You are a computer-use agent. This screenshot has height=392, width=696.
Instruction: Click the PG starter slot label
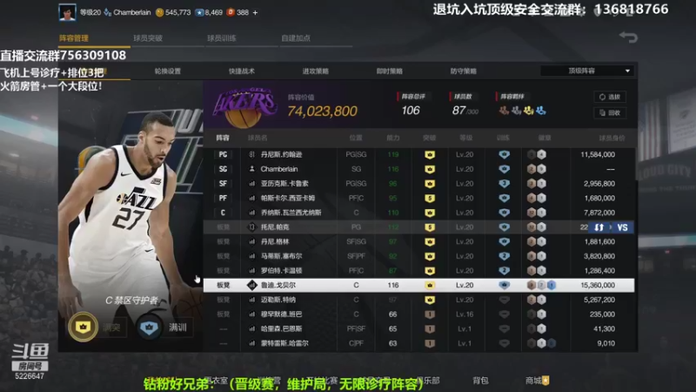[x=223, y=155]
